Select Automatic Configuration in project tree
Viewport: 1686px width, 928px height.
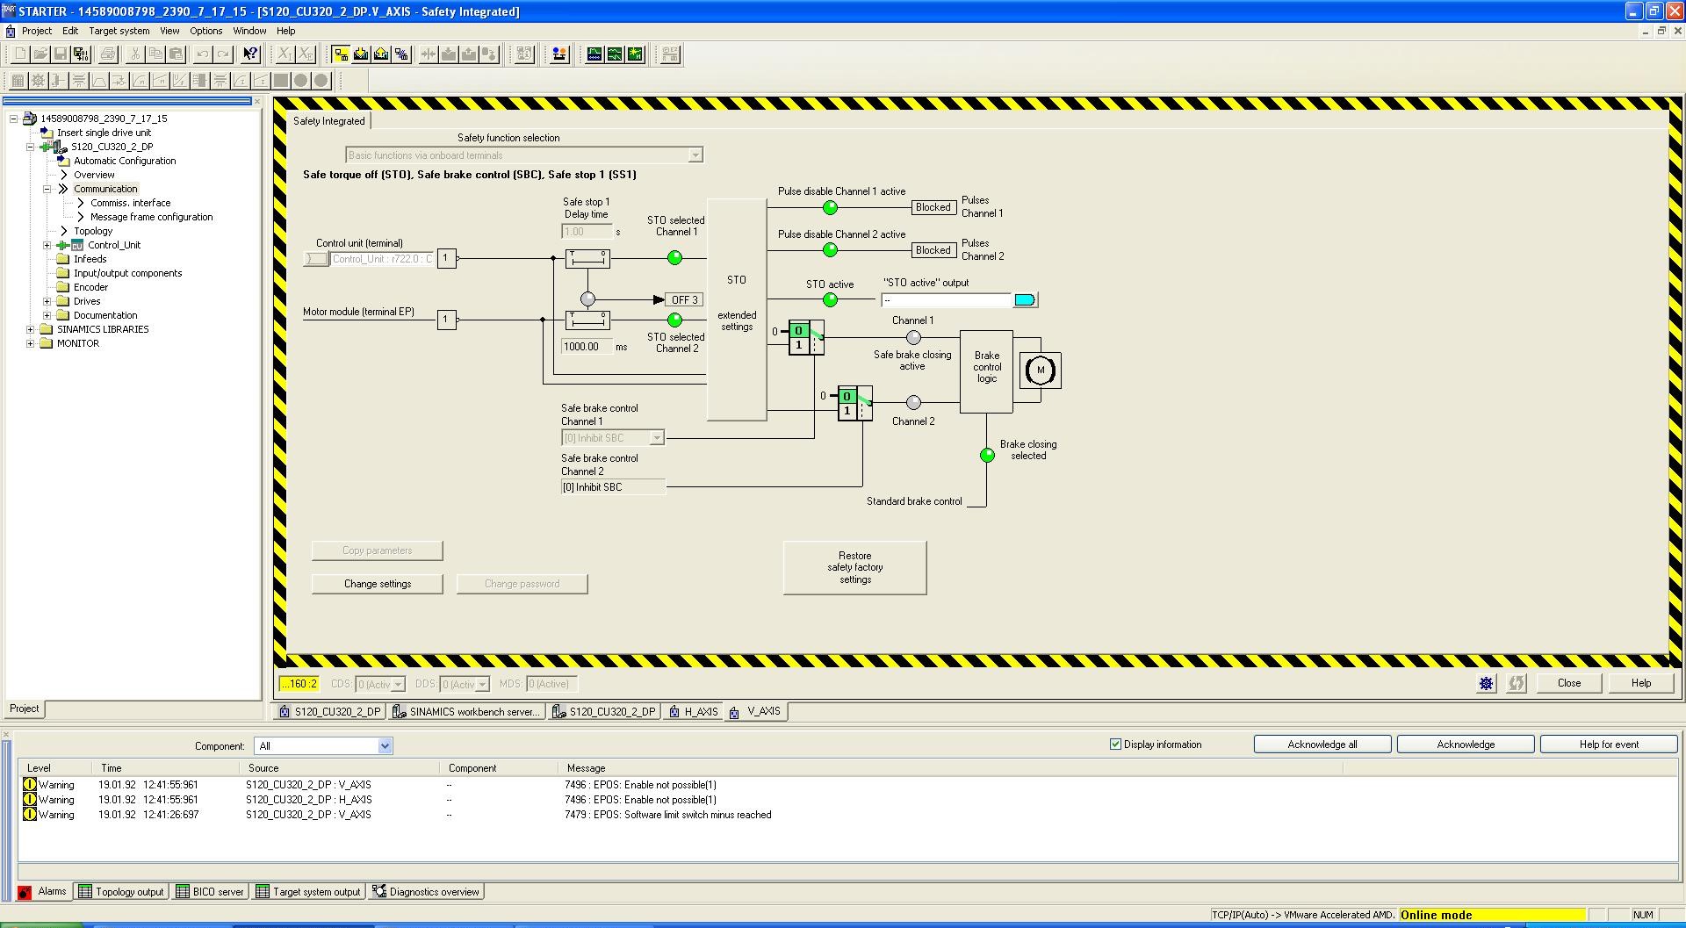(125, 161)
